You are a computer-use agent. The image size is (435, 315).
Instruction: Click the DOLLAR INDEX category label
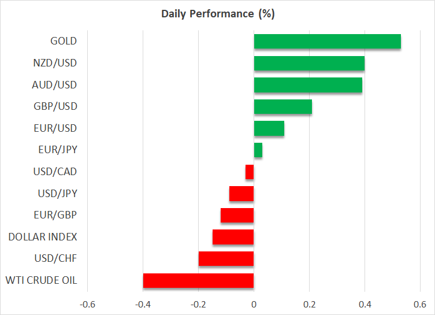(43, 237)
